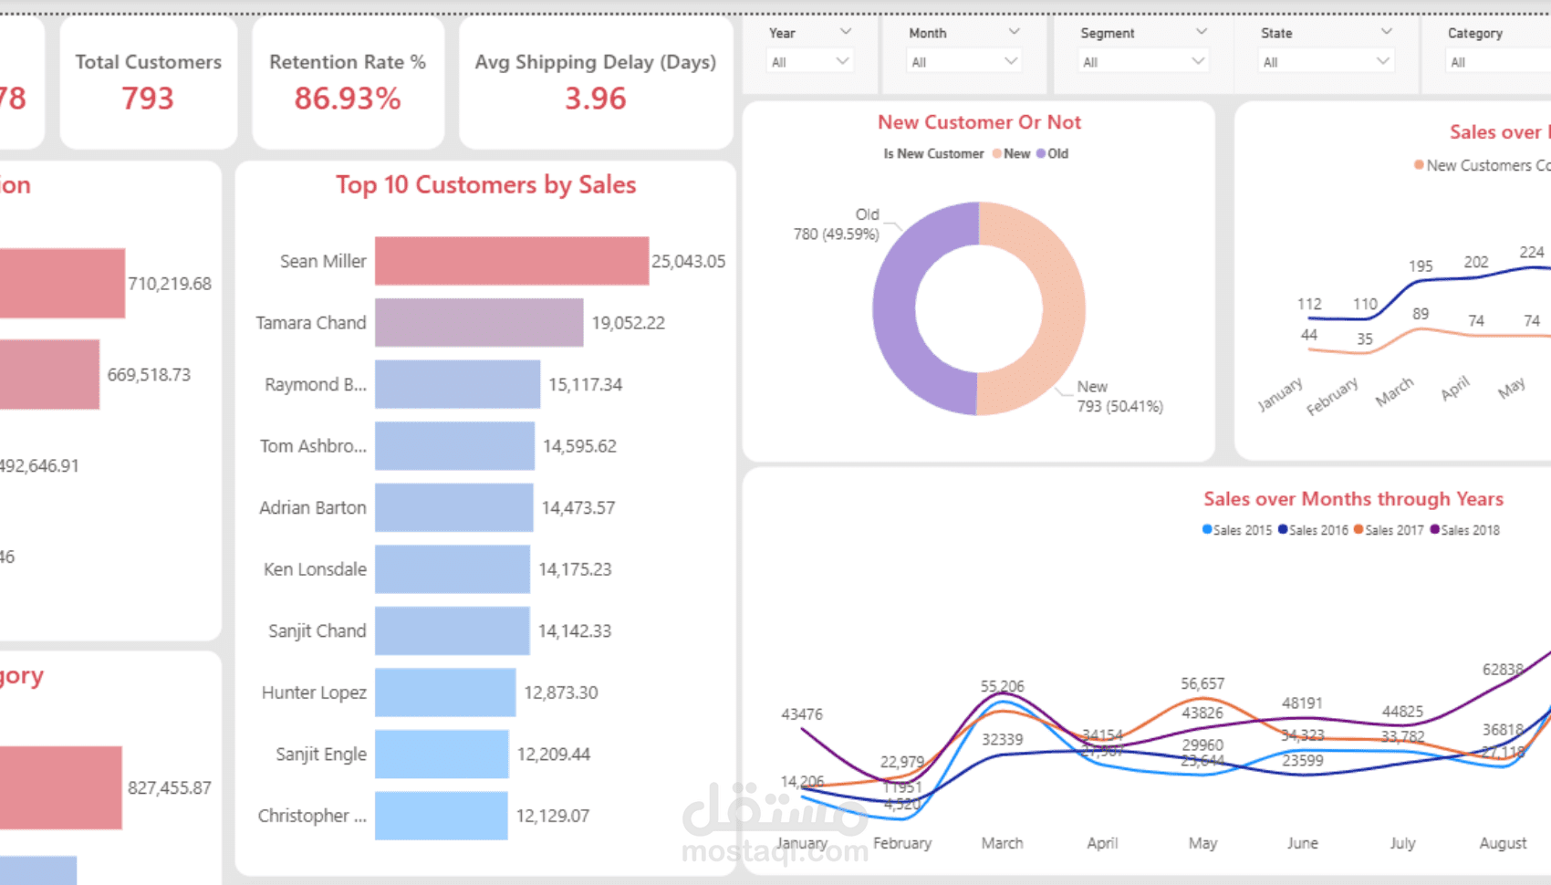This screenshot has width=1551, height=885.
Task: Click the Total Customers value 793
Action: [148, 98]
